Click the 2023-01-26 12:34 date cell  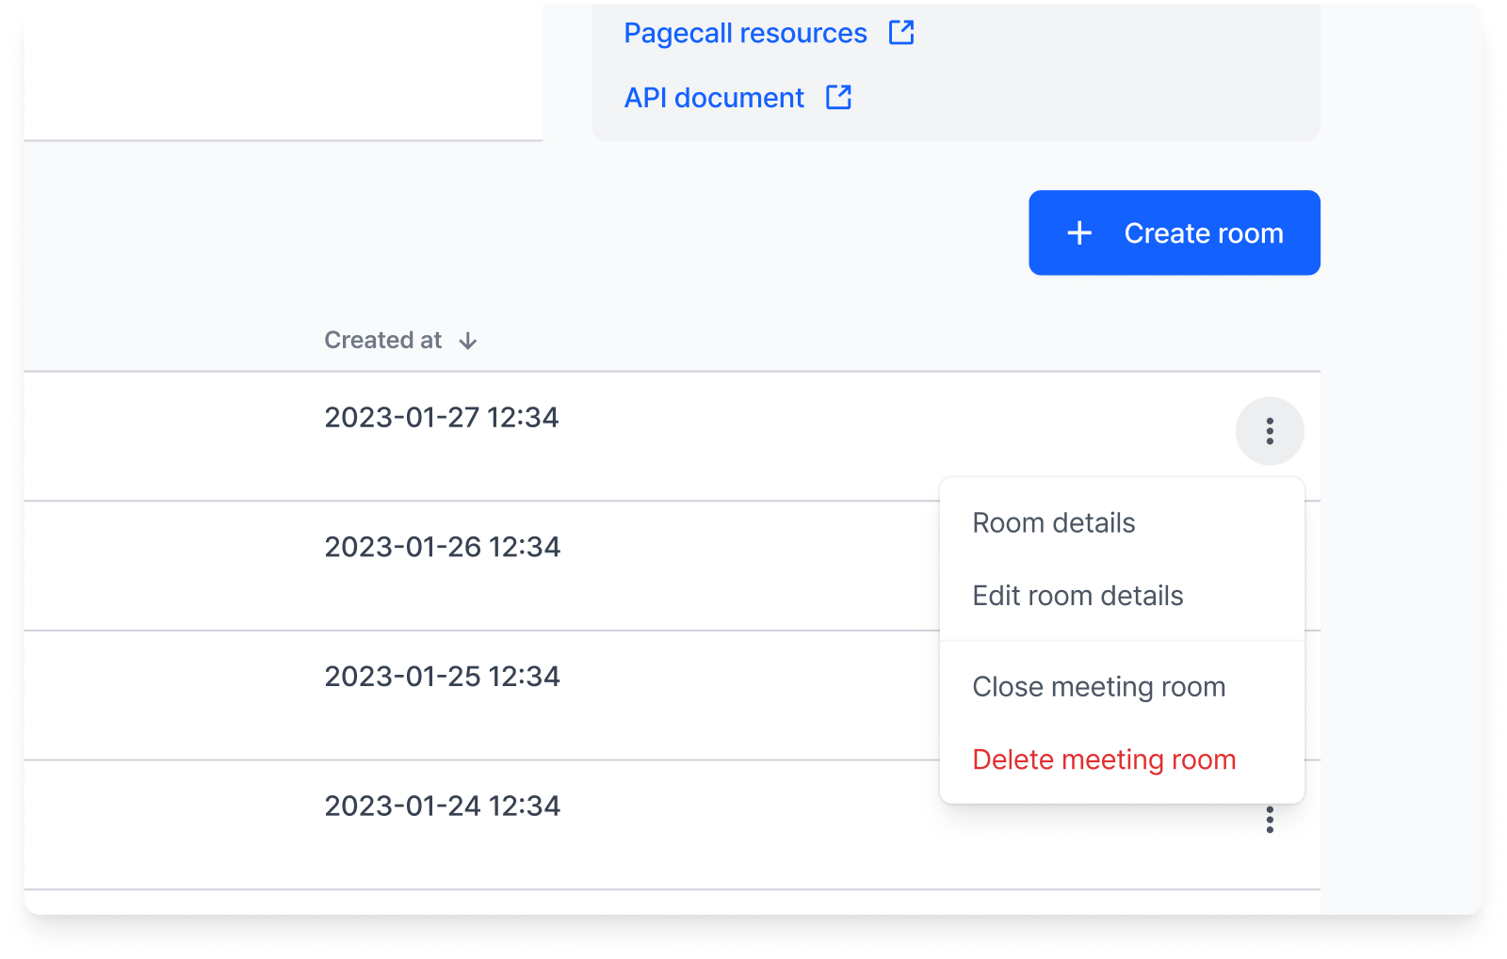tap(442, 547)
